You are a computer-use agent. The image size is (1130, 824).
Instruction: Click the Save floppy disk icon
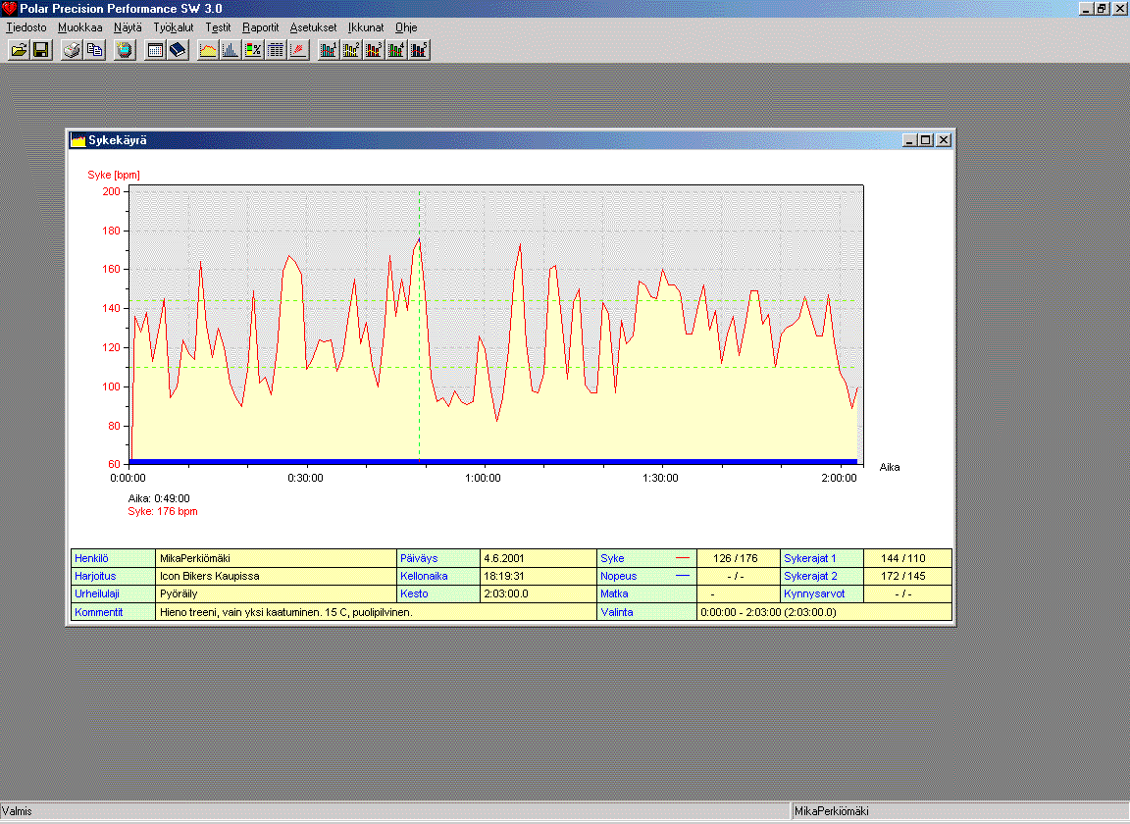[41, 50]
